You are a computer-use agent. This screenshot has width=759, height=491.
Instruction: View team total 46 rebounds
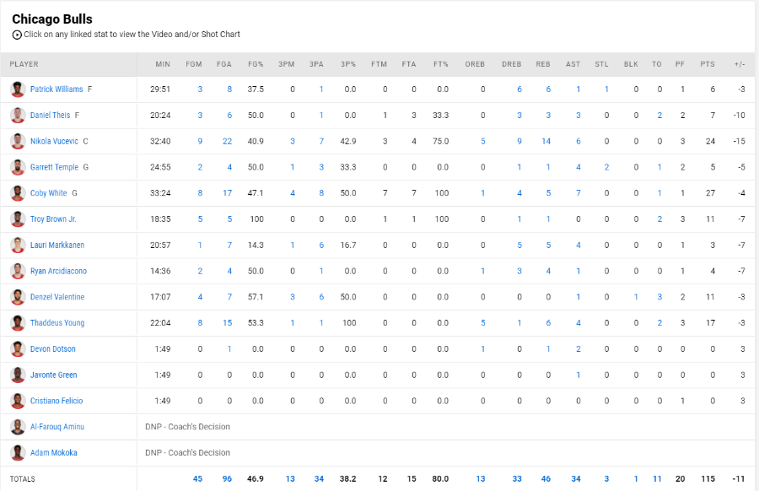[x=546, y=479]
